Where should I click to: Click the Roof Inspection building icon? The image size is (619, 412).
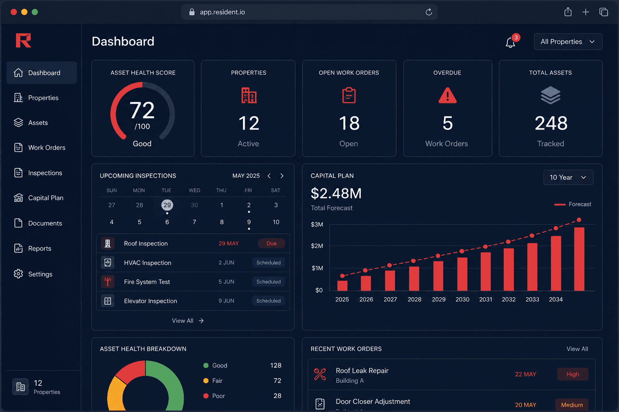[x=108, y=243]
